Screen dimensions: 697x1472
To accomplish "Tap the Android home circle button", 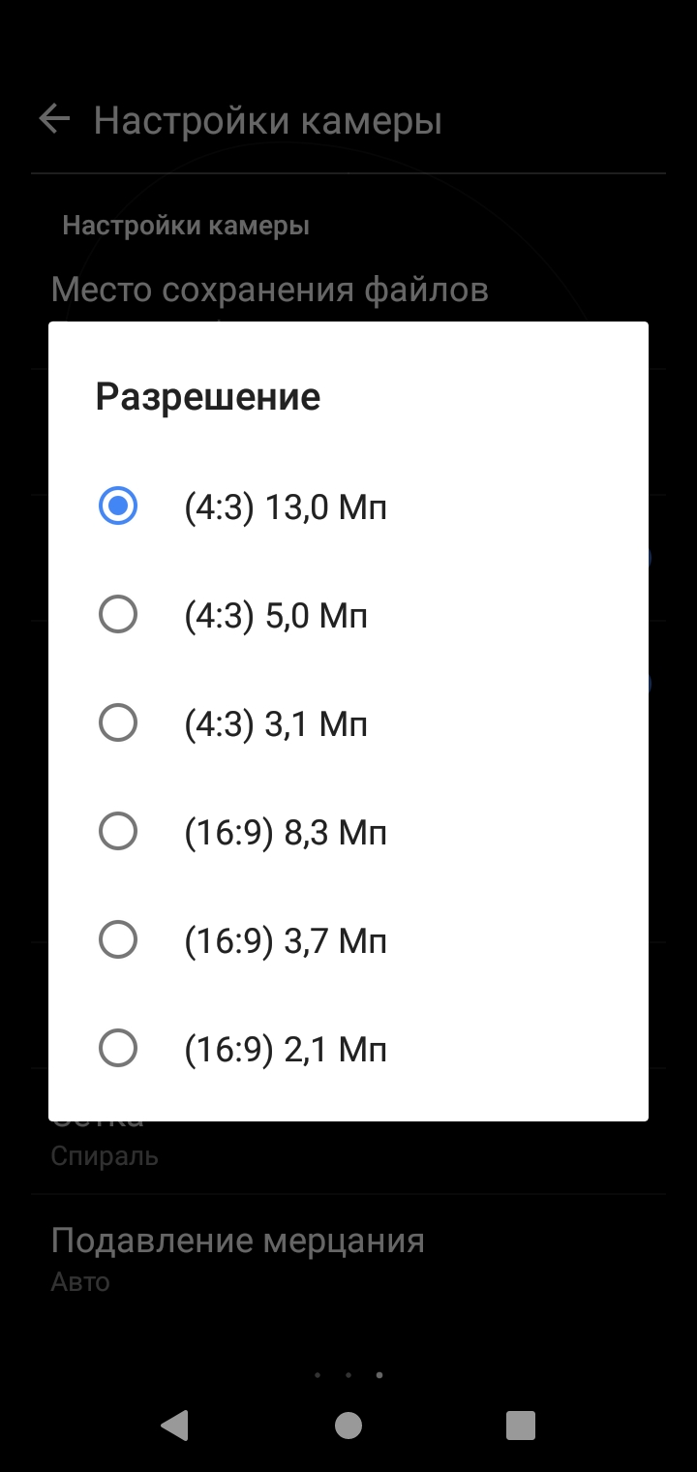I will point(348,1426).
